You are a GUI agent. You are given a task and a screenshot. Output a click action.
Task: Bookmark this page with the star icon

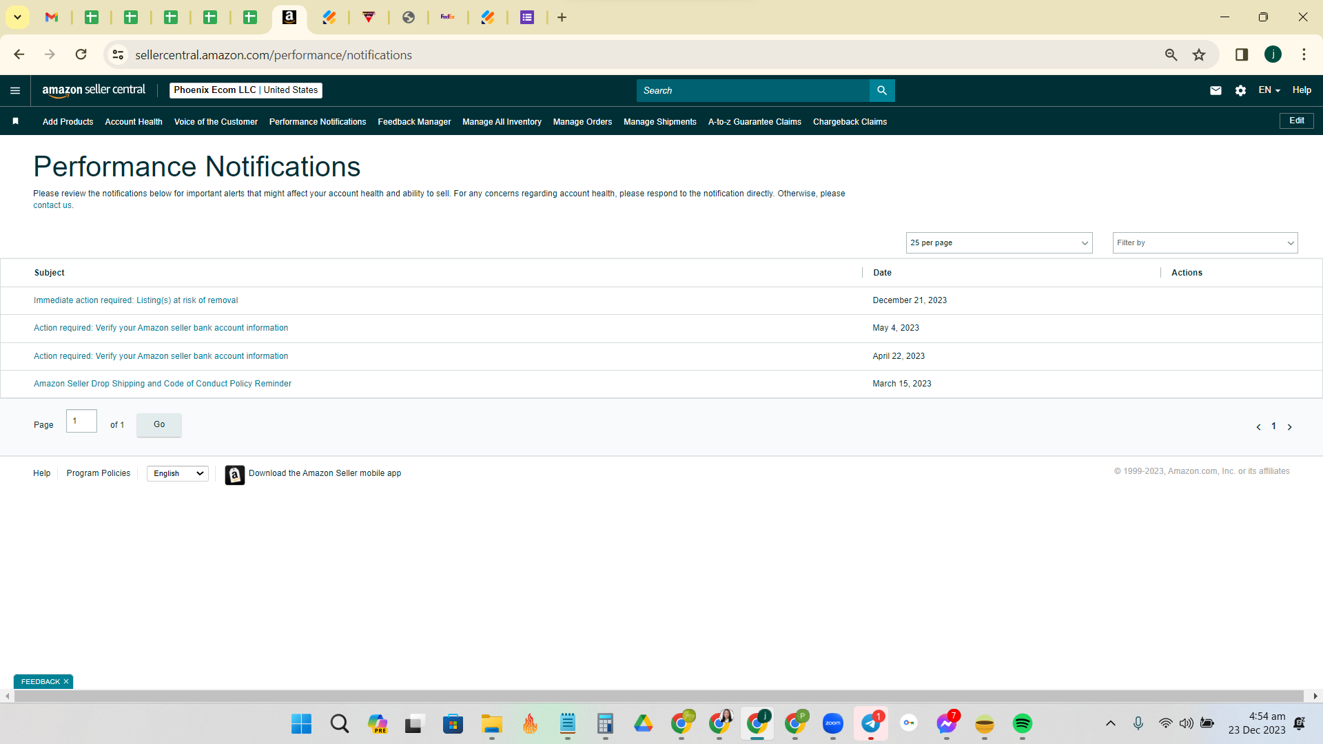tap(1199, 54)
